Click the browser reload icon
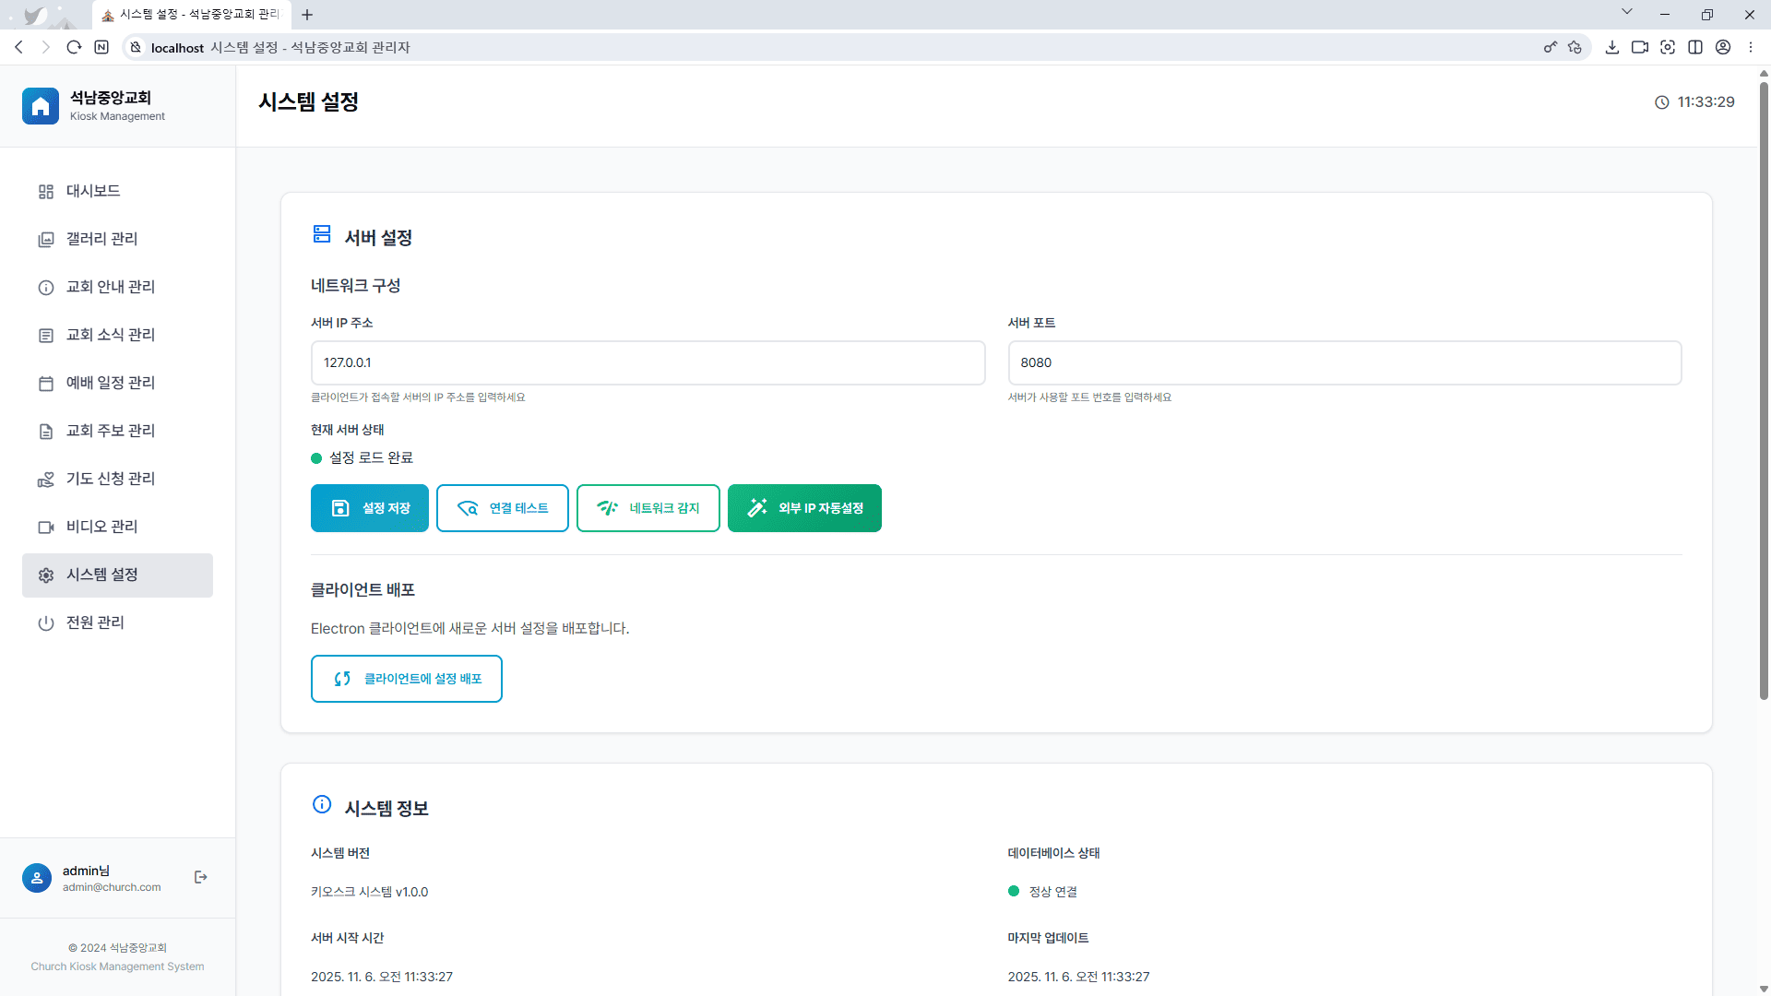1771x996 pixels. coord(74,47)
